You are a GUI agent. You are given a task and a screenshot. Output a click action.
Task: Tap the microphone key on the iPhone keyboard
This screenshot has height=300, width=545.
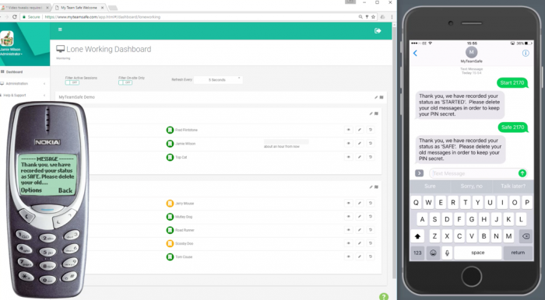[448, 253]
